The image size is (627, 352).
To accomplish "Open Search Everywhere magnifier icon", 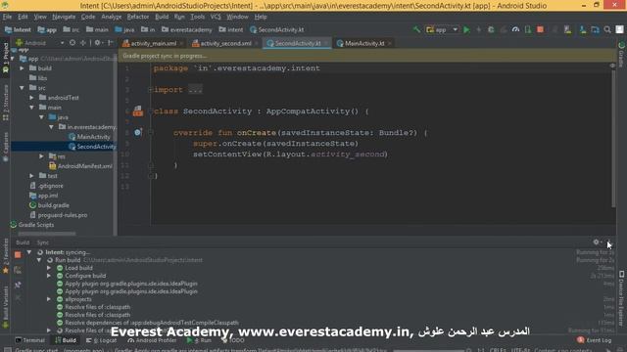I will click(x=607, y=29).
